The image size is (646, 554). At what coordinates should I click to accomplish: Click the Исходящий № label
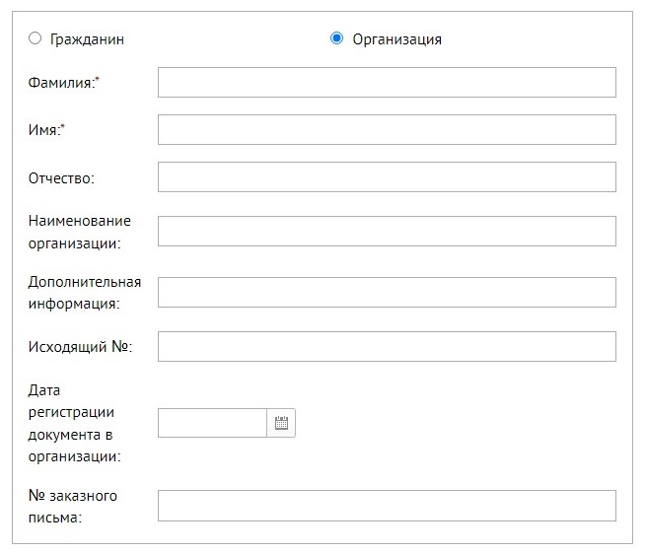(80, 347)
